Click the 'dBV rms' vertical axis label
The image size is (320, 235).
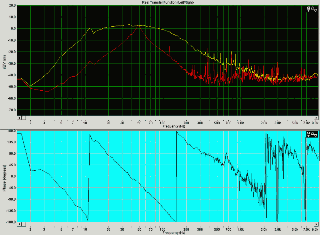pos(4,62)
